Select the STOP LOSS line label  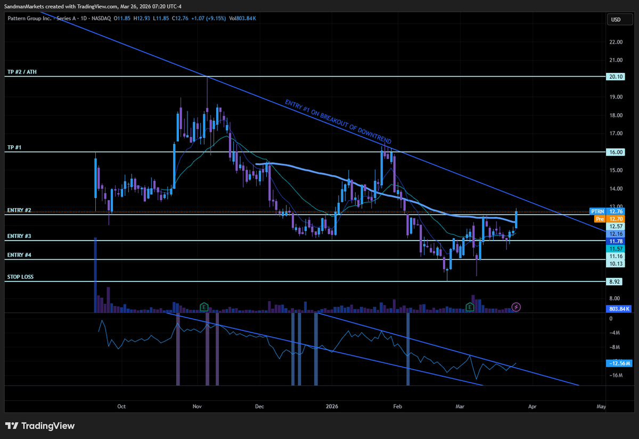[x=20, y=277]
